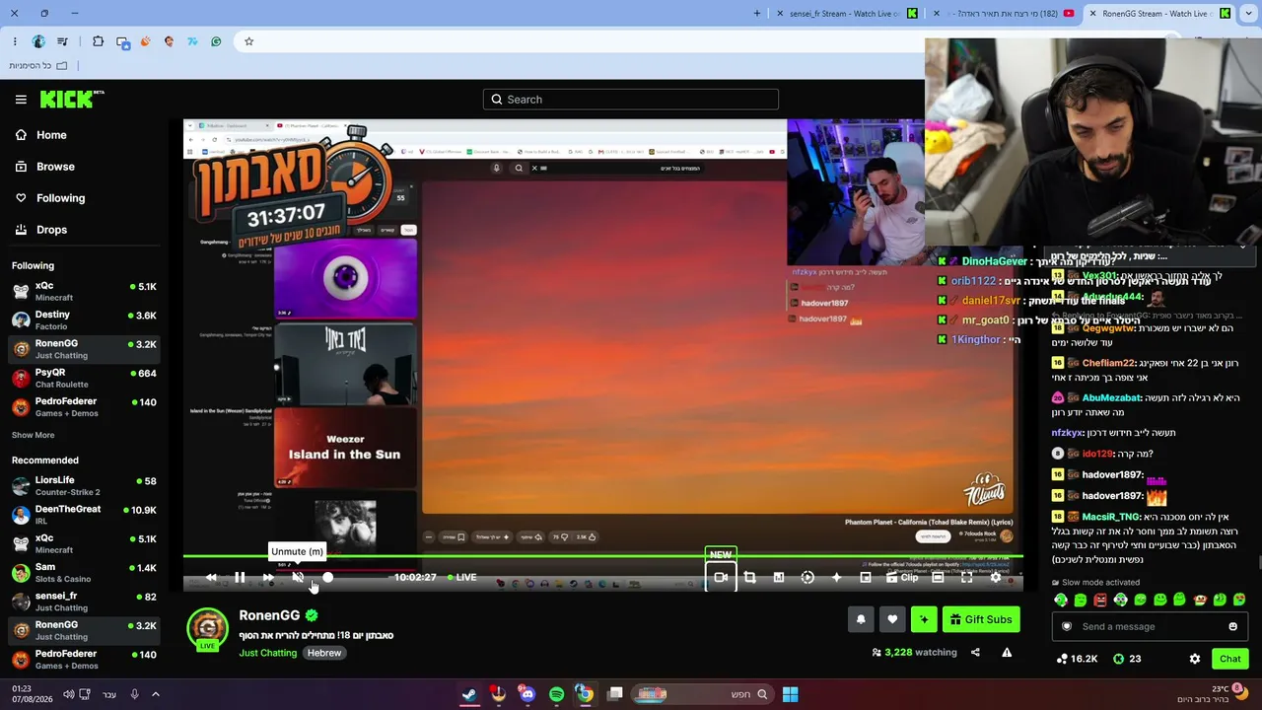1262x710 pixels.
Task: Open xQc Minecraft channel with 5.1K in Following
Action: click(84, 292)
